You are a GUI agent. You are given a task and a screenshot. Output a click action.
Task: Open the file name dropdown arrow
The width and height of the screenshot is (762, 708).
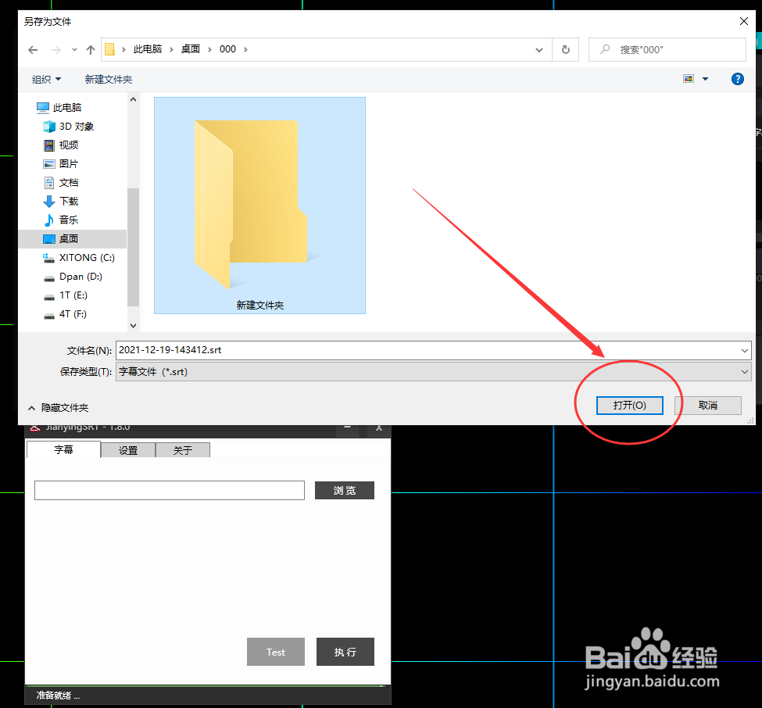(x=745, y=350)
